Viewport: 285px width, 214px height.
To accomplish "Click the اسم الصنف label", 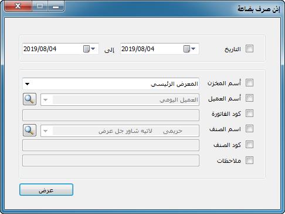I will pos(225,129).
